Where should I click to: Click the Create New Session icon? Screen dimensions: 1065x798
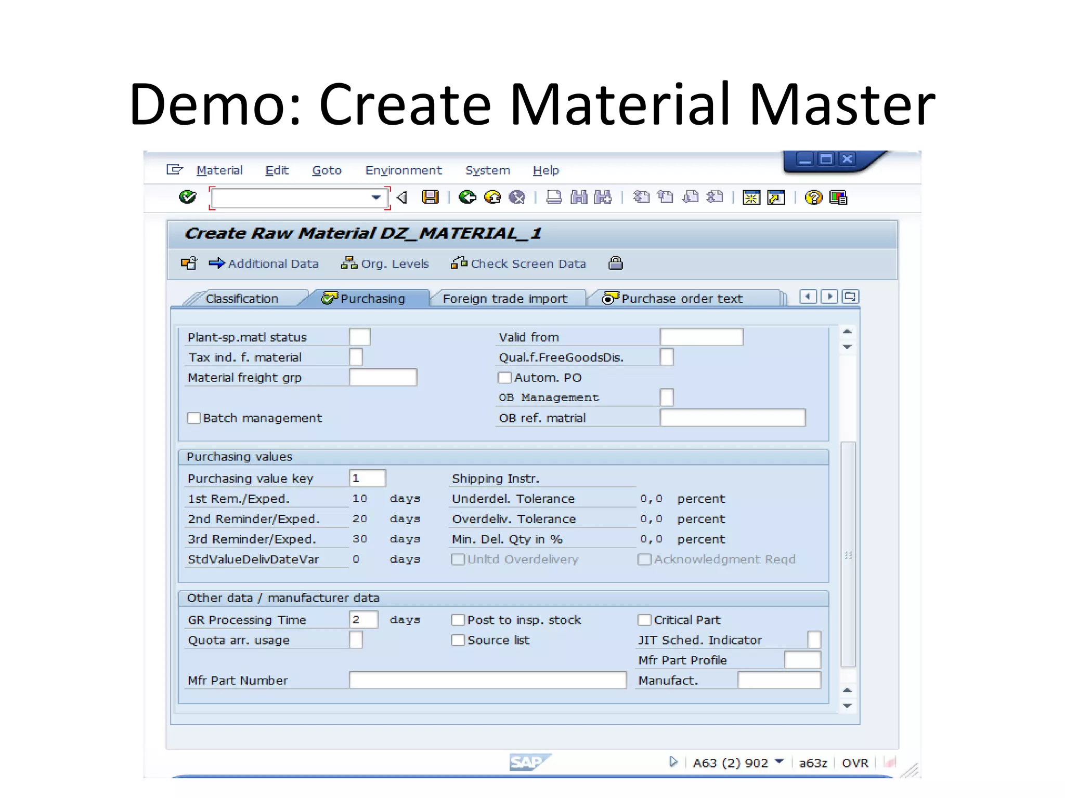pyautogui.click(x=751, y=197)
